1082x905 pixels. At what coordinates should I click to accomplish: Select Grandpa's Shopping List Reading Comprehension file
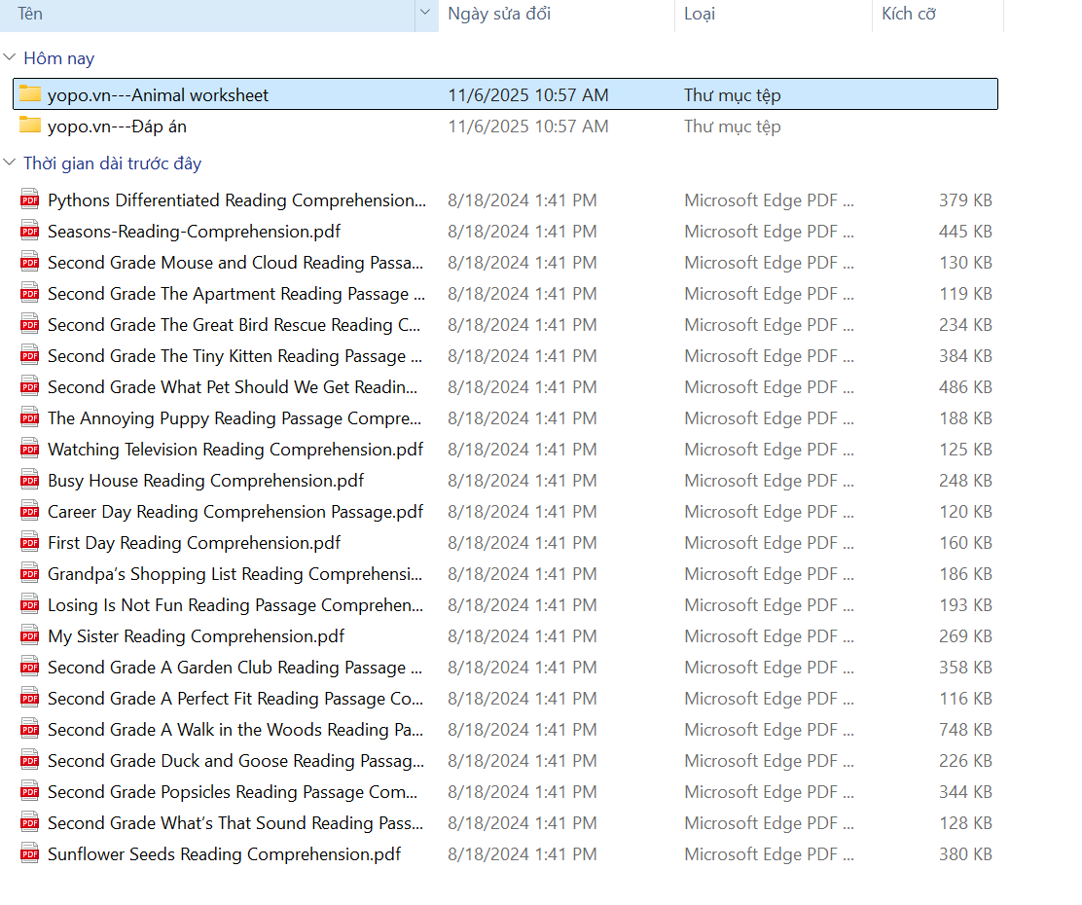[235, 574]
